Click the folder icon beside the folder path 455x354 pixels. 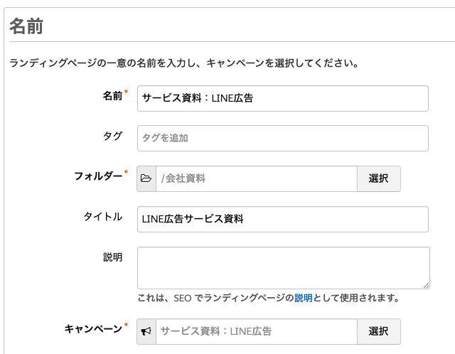pyautogui.click(x=146, y=178)
